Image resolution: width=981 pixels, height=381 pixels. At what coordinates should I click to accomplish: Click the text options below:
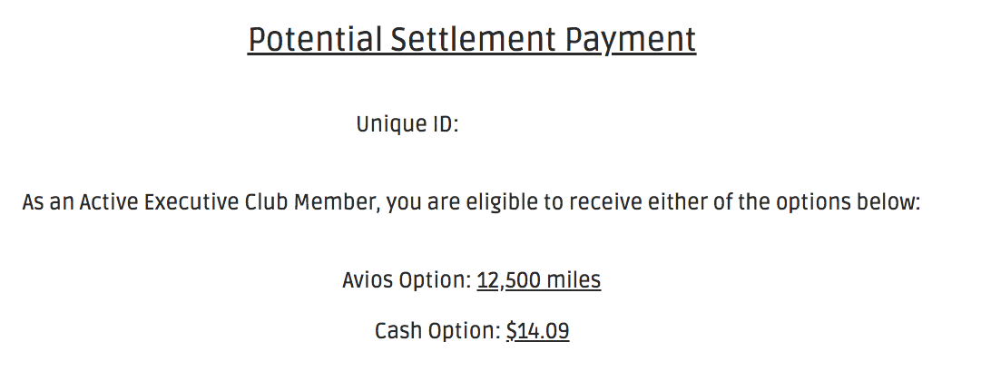click(848, 202)
